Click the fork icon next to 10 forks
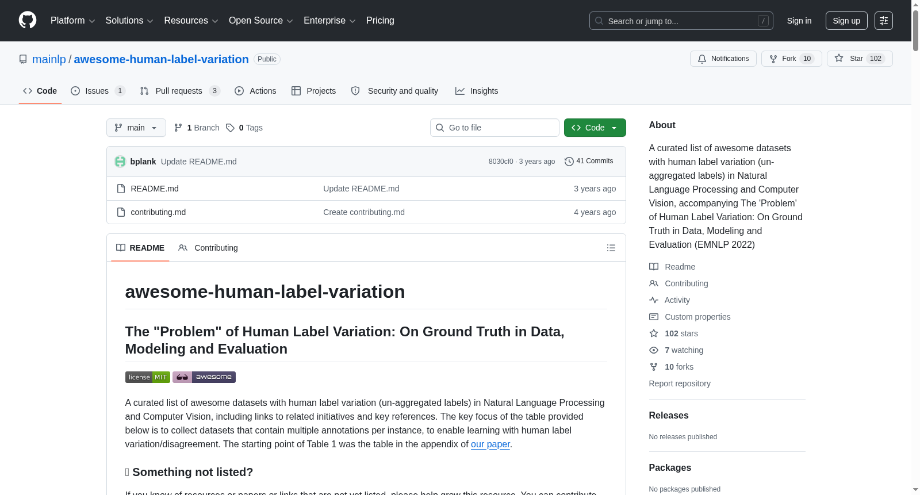Screen dimensions: 920x495 point(654,367)
